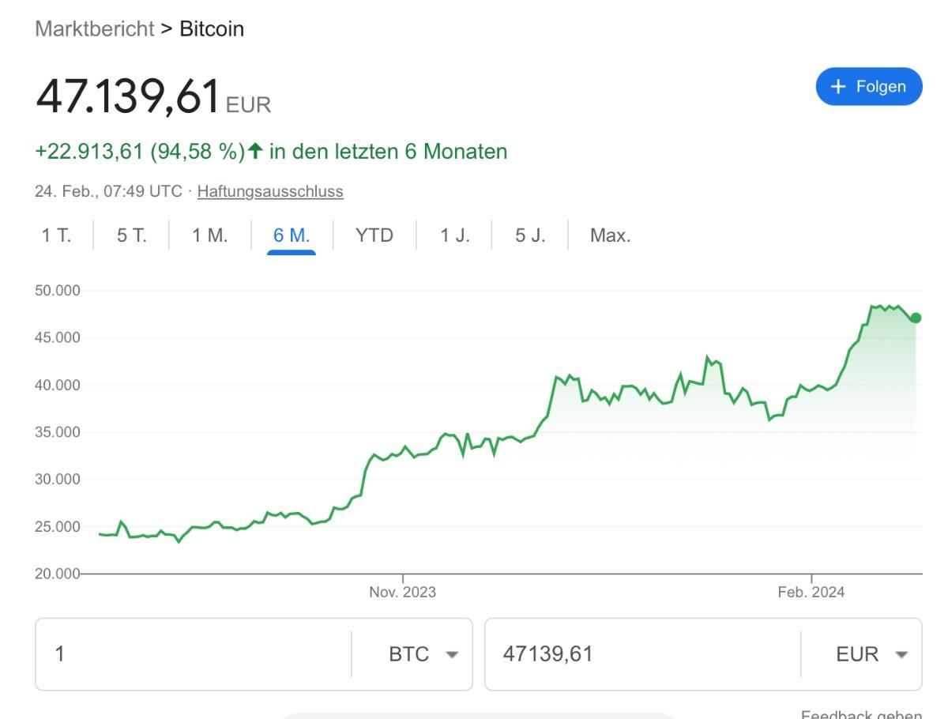Click the plus Folgen button

[x=868, y=87]
